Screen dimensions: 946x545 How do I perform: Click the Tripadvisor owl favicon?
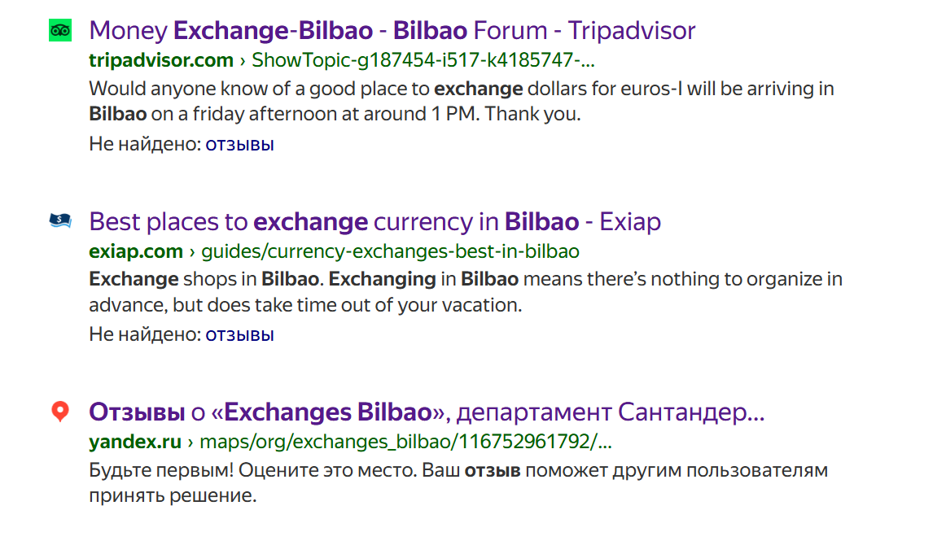tap(60, 31)
